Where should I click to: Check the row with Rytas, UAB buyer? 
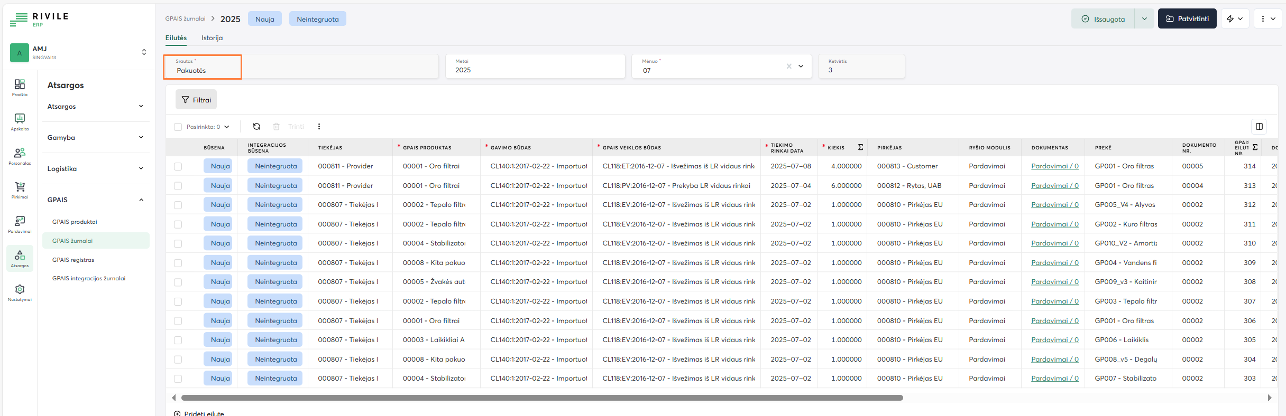(178, 186)
